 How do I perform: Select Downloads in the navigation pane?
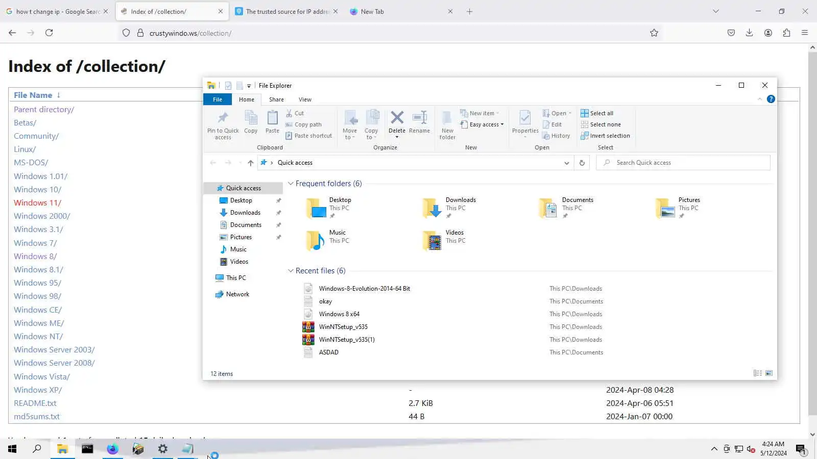click(x=245, y=213)
